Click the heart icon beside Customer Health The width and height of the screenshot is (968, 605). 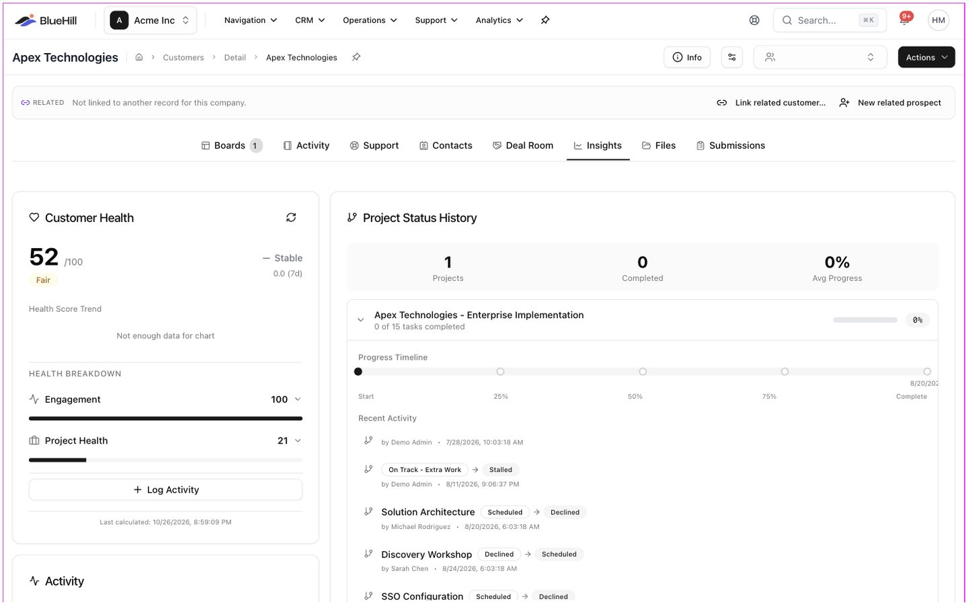point(34,217)
